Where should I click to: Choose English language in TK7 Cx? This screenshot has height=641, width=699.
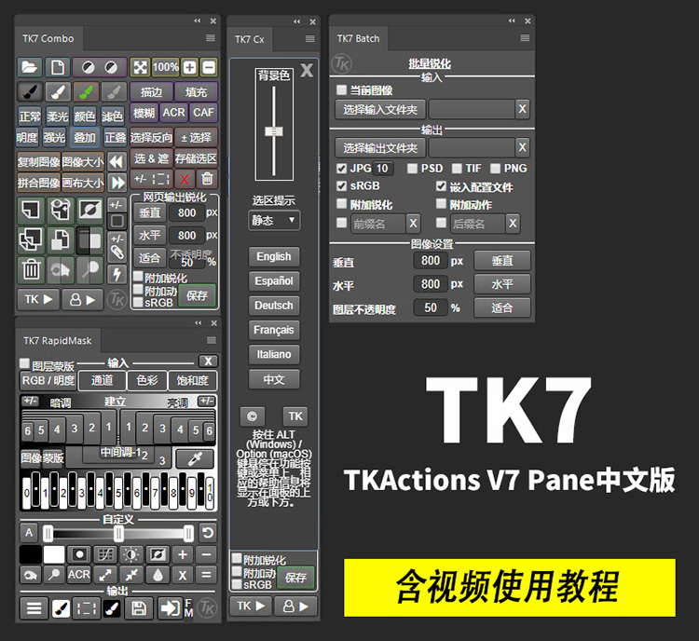pyautogui.click(x=274, y=256)
